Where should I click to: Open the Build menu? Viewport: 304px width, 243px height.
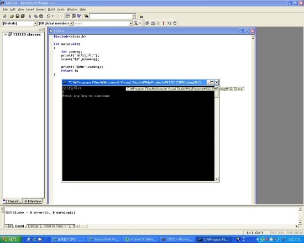coord(51,9)
